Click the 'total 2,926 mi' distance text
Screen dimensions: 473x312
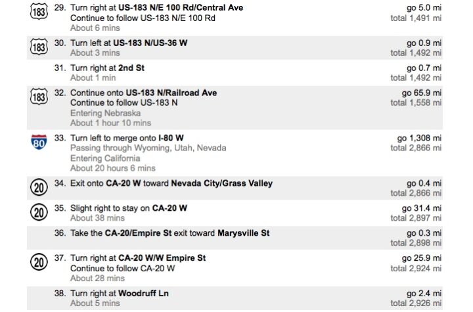(416, 303)
